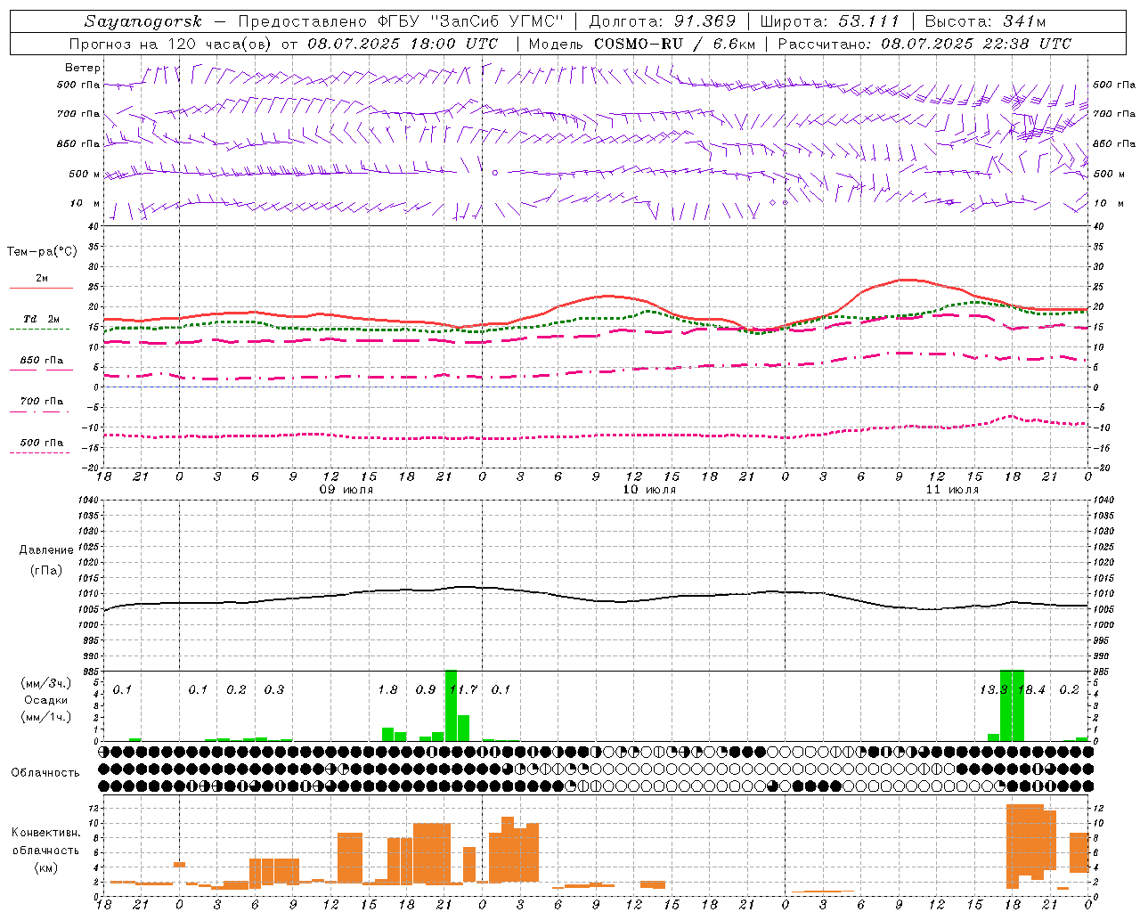Click the 0.3 precipitation amount
The image size is (1140, 912).
tap(274, 689)
